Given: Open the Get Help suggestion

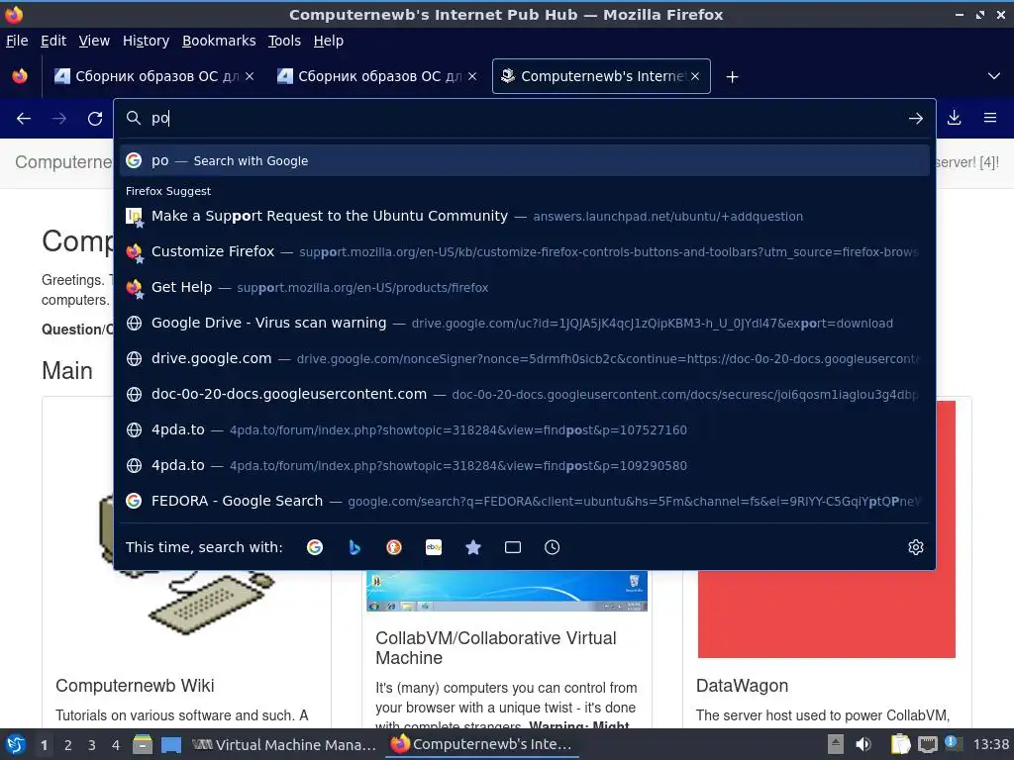Looking at the screenshot, I should pos(525,287).
